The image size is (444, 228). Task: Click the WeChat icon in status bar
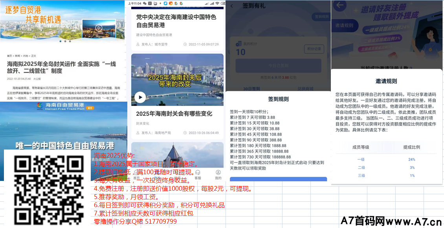pos(145,3)
